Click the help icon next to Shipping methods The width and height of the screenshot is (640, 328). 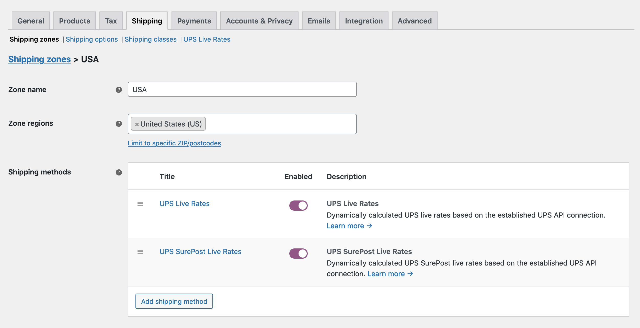point(119,172)
